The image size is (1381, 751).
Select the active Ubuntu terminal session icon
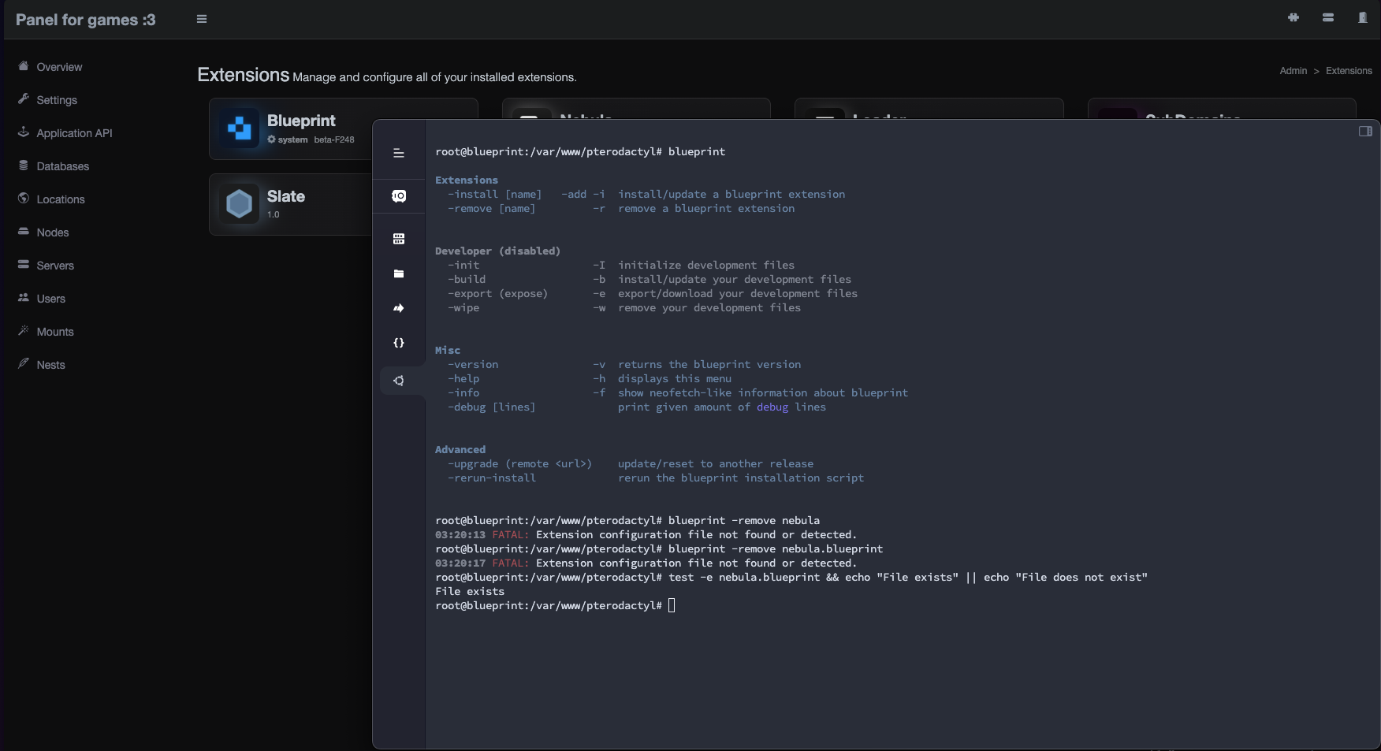coord(399,381)
